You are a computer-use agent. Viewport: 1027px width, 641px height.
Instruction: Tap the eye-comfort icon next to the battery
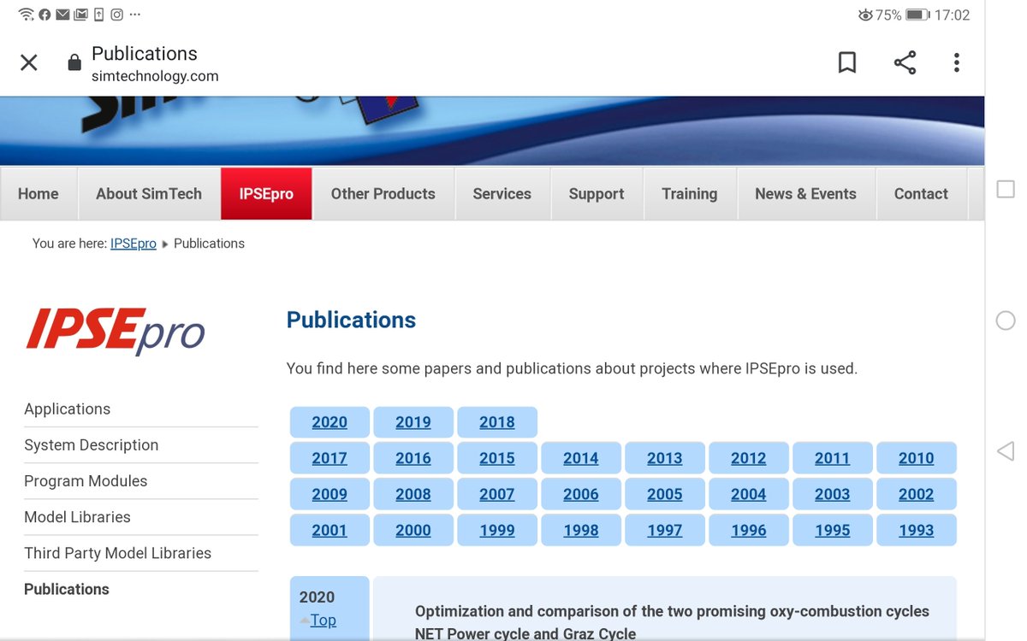click(864, 14)
